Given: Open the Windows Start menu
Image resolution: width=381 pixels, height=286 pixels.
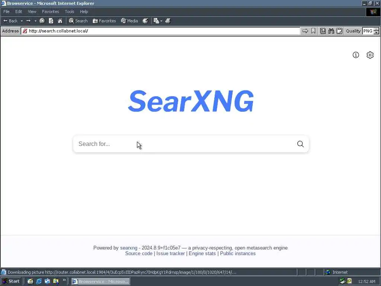Looking at the screenshot, I should pyautogui.click(x=11, y=282).
